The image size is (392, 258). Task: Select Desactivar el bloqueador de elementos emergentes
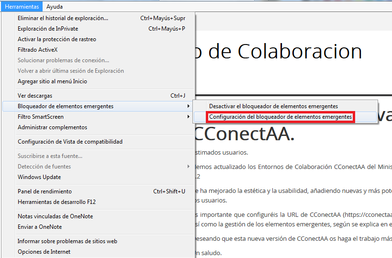[x=273, y=106]
